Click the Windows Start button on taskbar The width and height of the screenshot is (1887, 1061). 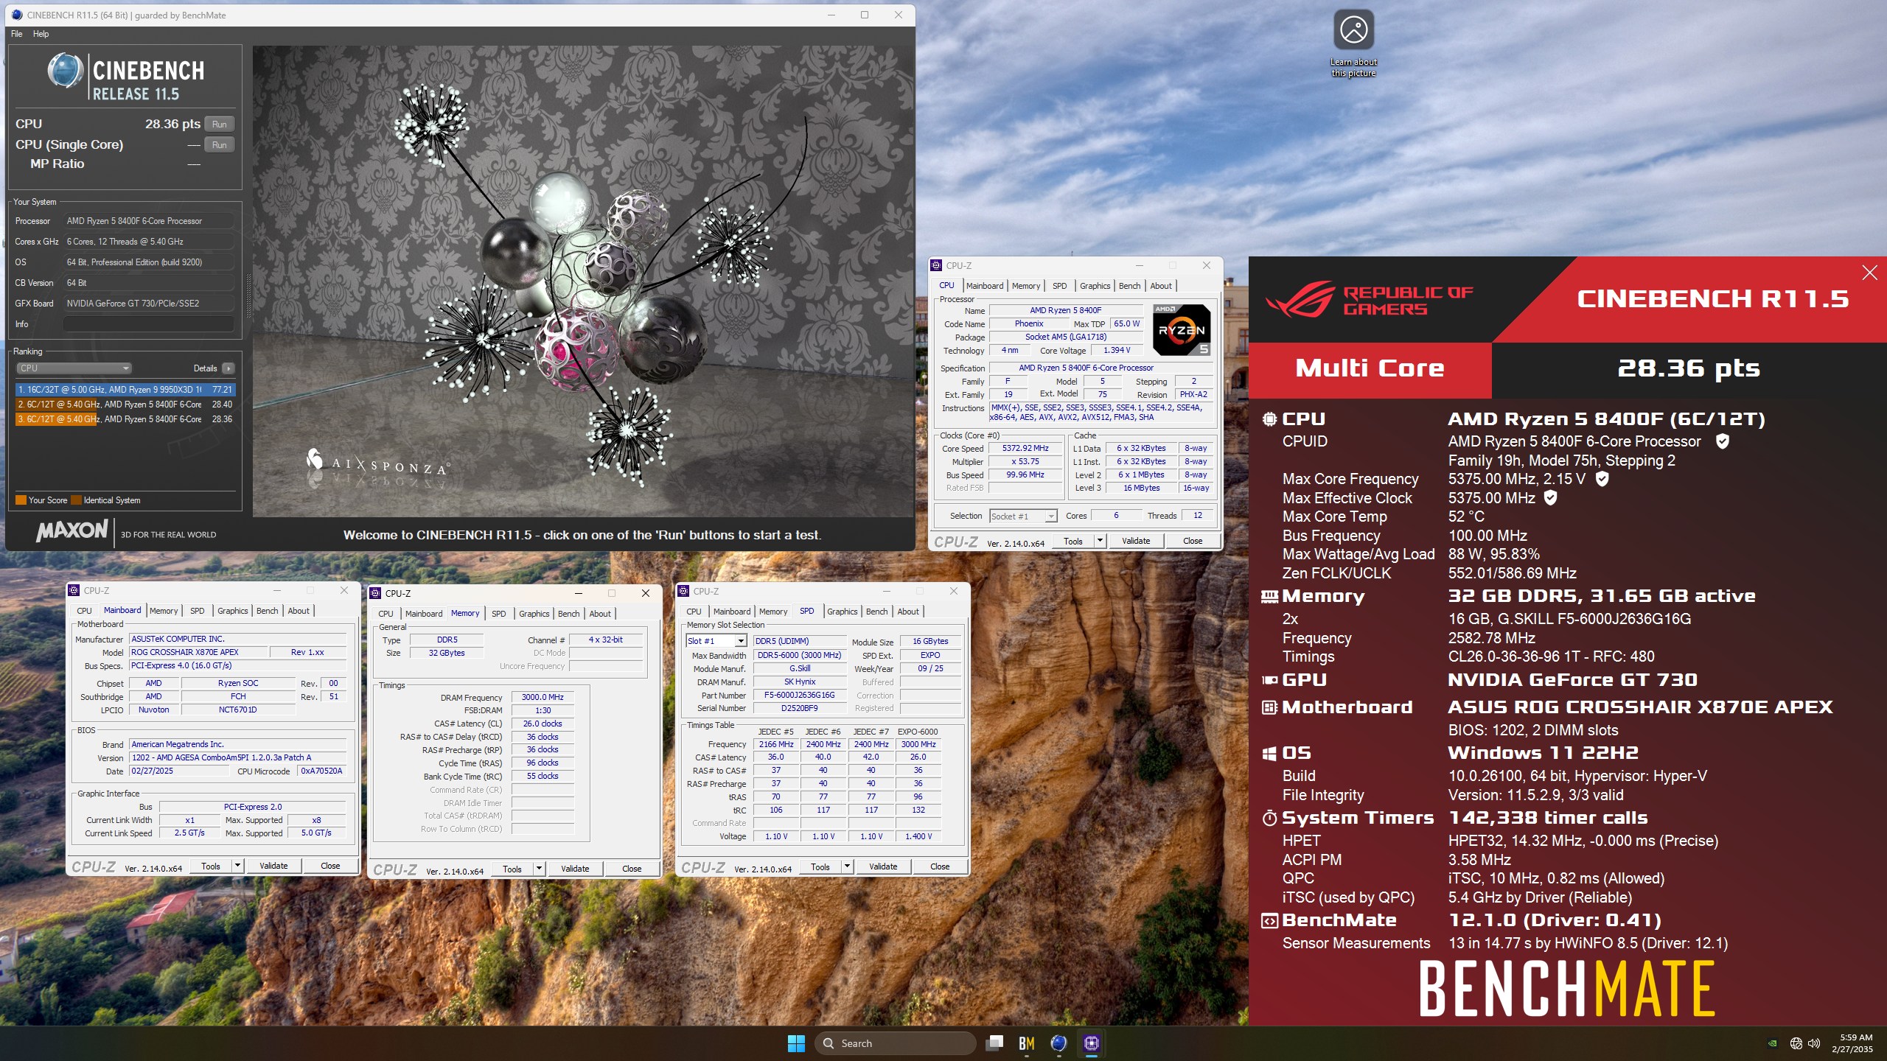[796, 1043]
